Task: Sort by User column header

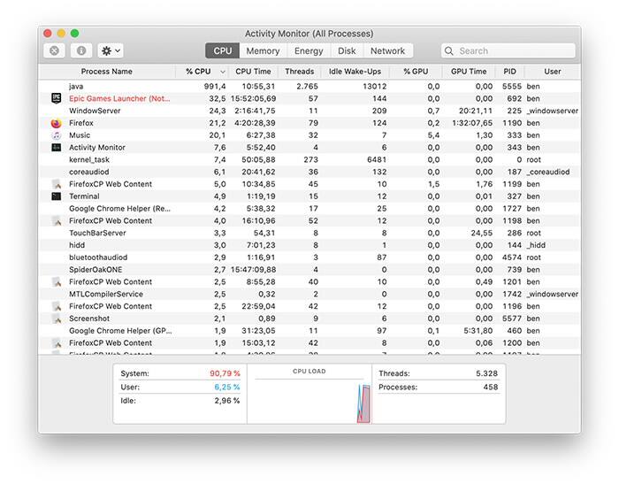Action: pos(553,72)
